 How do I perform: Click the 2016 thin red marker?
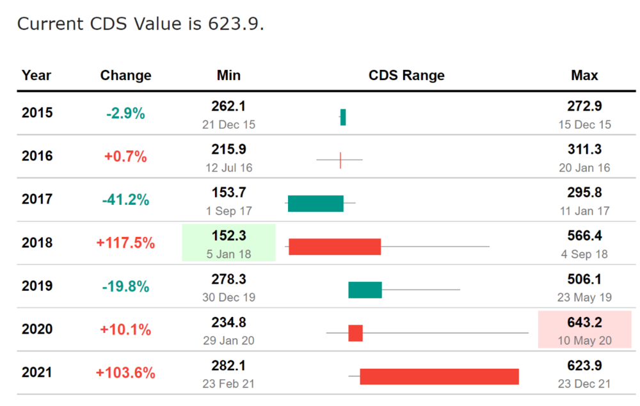coord(340,160)
